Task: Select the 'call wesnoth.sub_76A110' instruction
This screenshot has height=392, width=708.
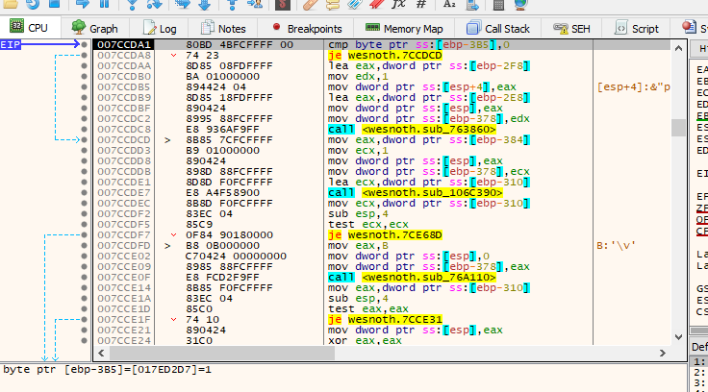Action: (x=412, y=277)
